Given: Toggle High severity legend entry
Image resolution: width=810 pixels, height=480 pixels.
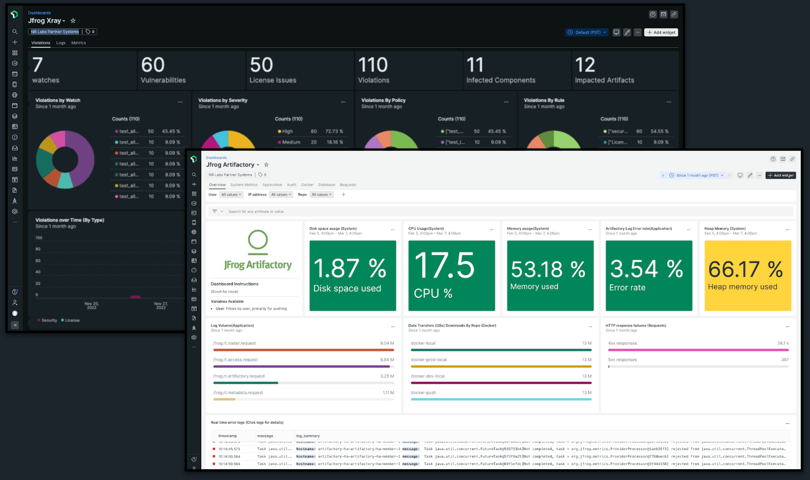Looking at the screenshot, I should coord(285,131).
